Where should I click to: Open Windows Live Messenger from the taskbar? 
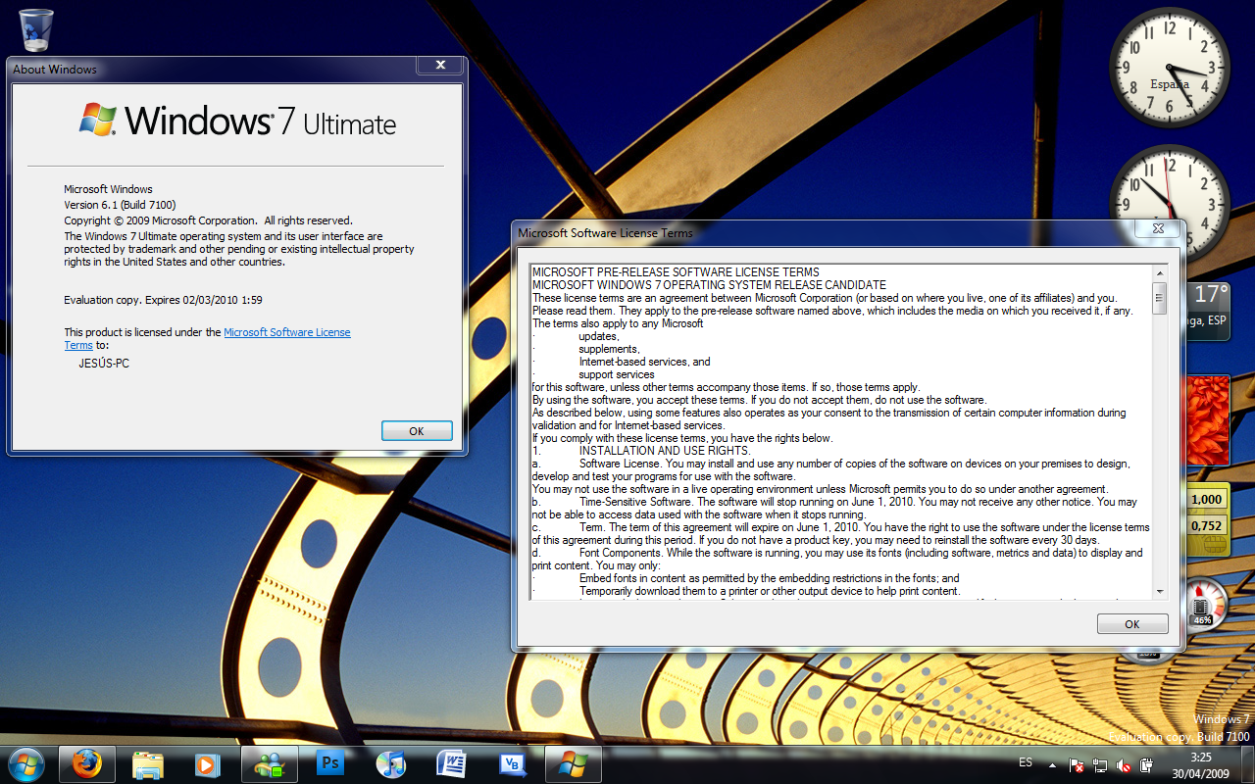(x=269, y=763)
